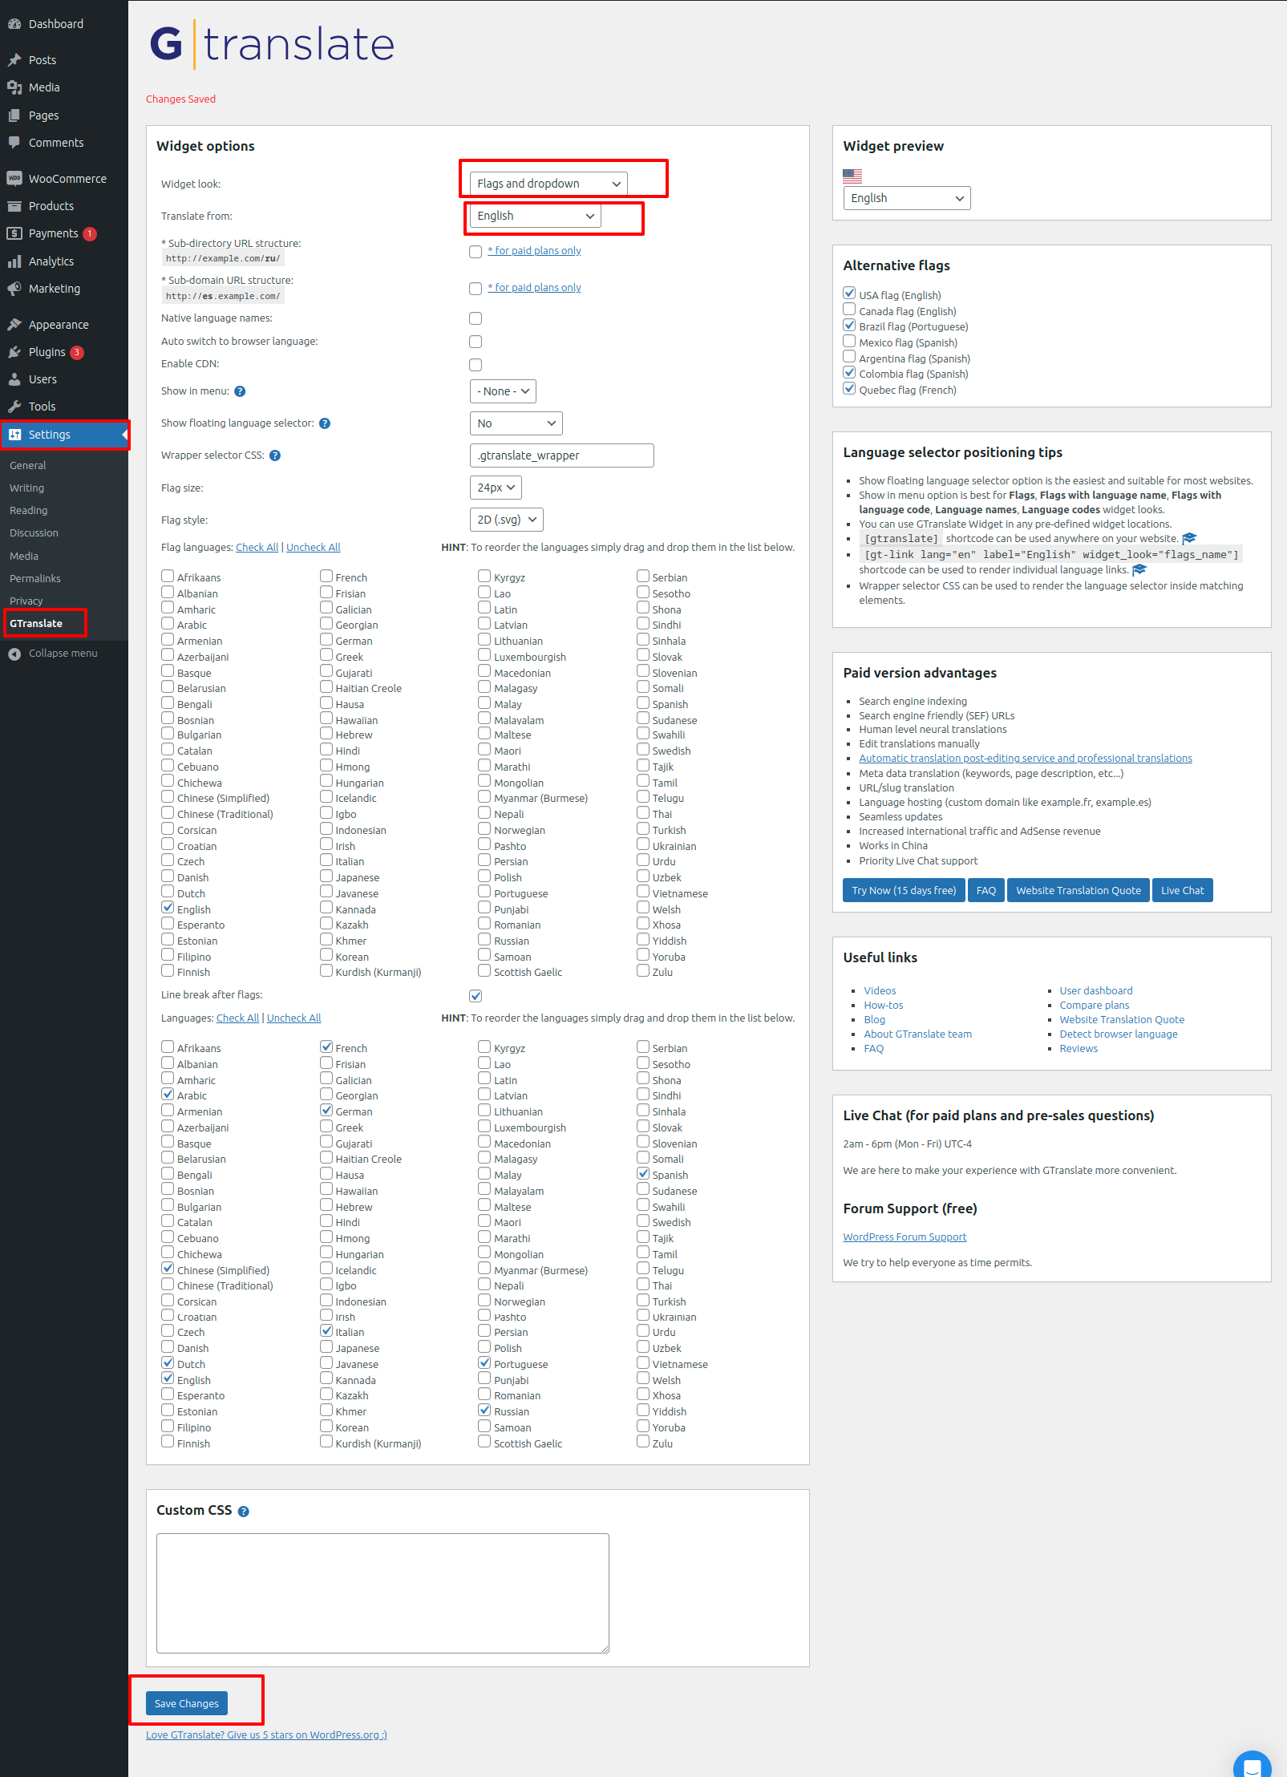1287x1777 pixels.
Task: Open the Show floating language selector dropdown
Action: (516, 423)
